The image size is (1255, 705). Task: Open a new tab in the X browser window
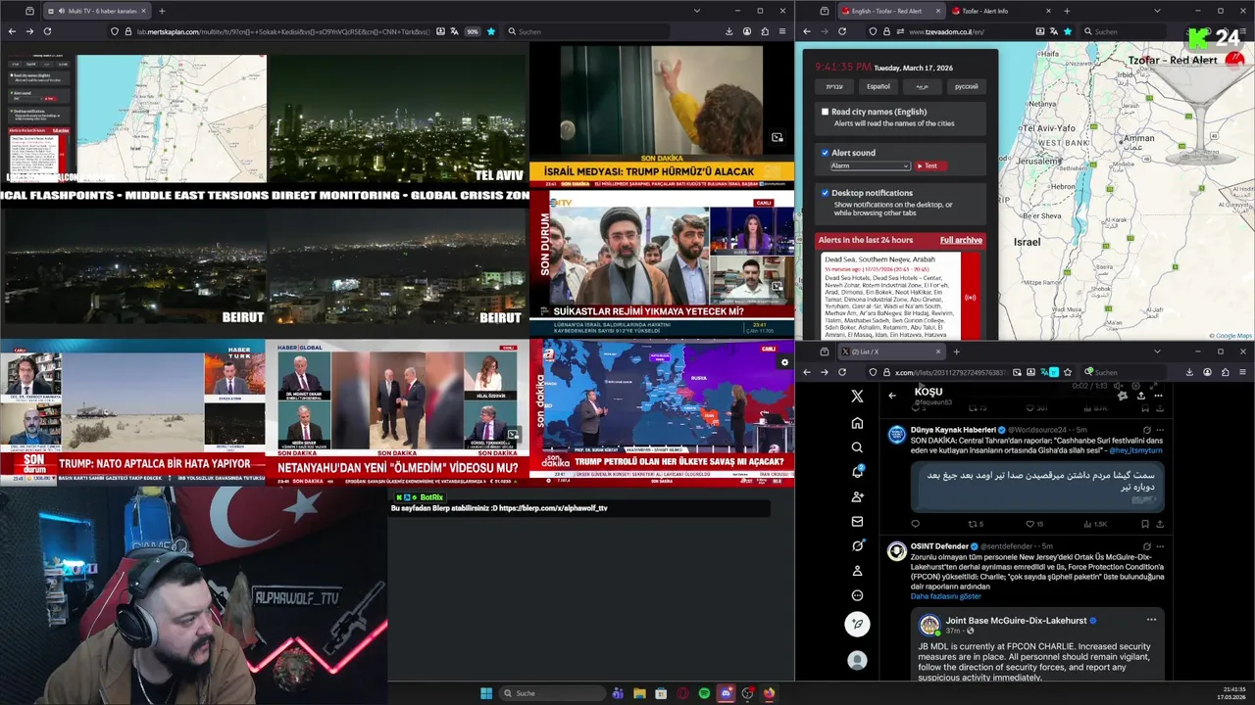(x=956, y=352)
